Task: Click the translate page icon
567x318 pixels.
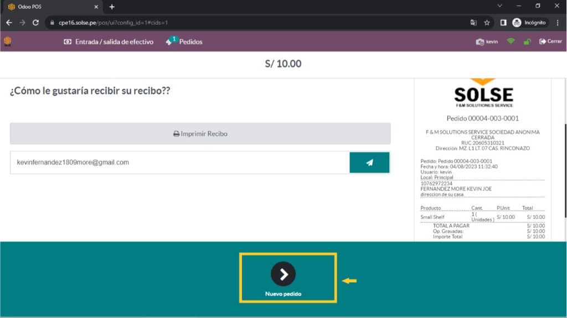Action: coord(473,23)
